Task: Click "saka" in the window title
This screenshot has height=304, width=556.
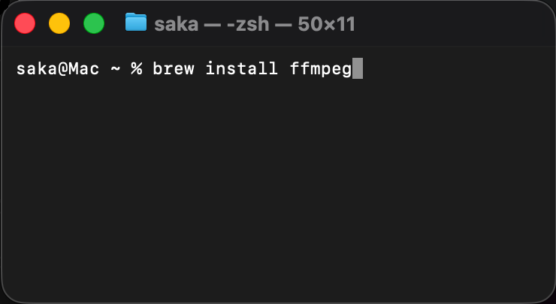Action: 175,24
